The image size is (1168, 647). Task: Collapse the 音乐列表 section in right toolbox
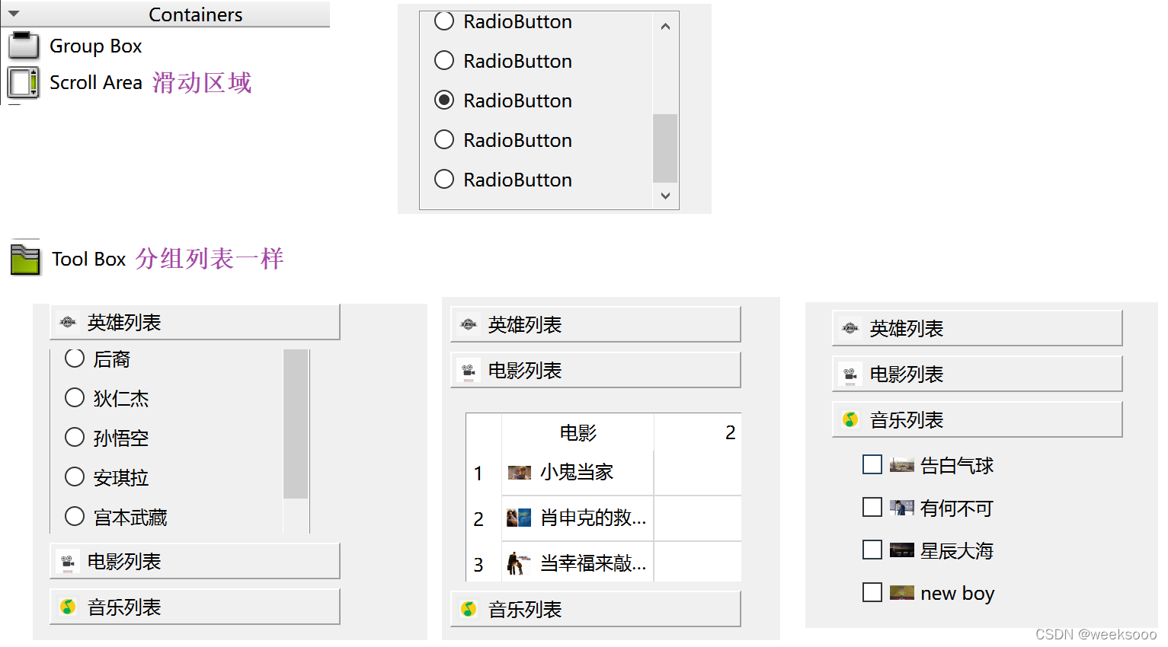pyautogui.click(x=978, y=419)
